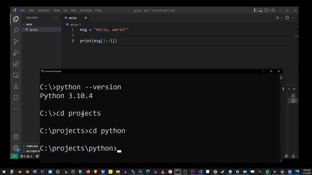Toggle secondary side bar visibility

point(266,10)
